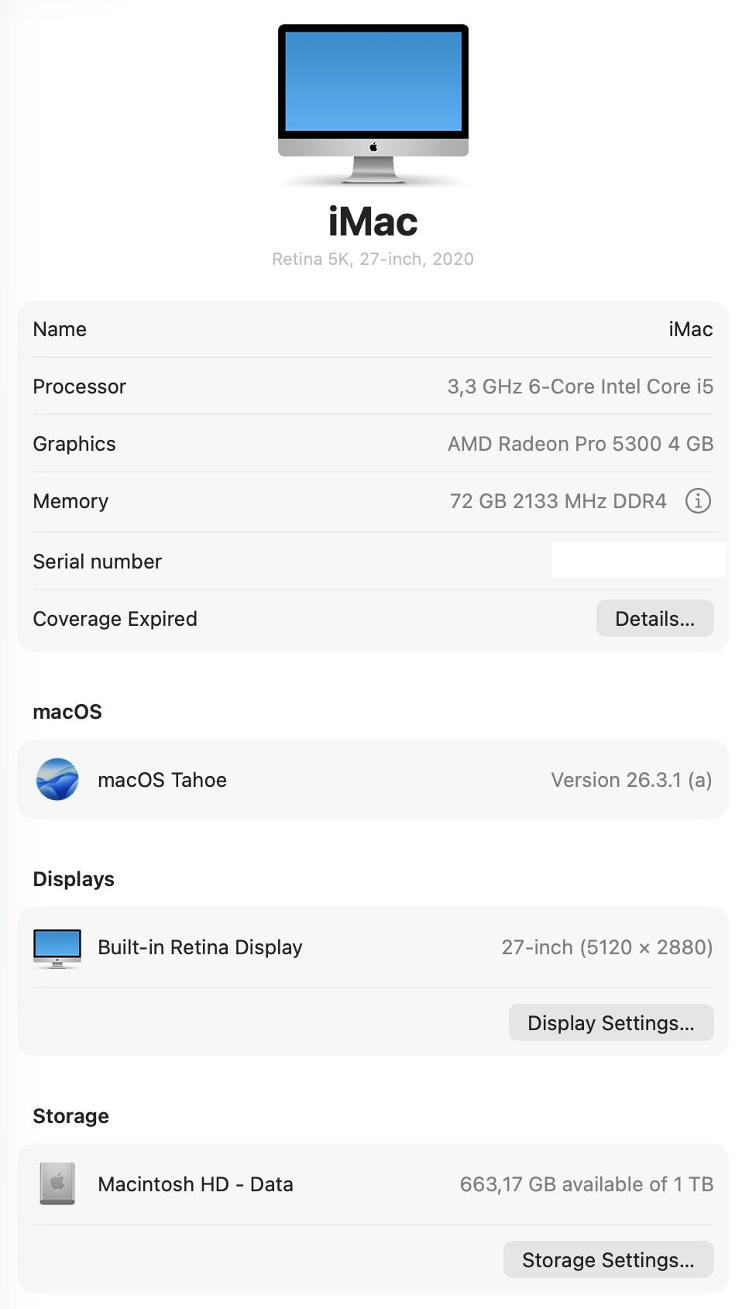Click the 72 GB memory value
The width and height of the screenshot is (742, 1309).
pyautogui.click(x=558, y=501)
